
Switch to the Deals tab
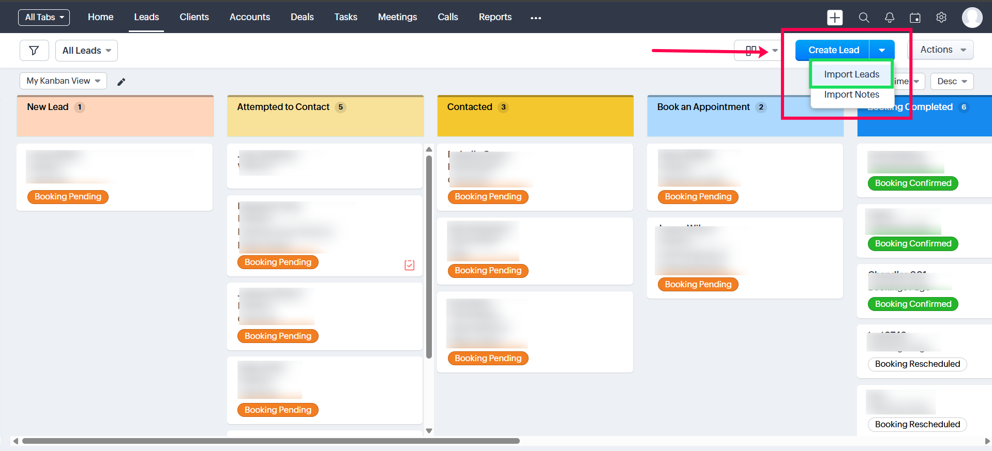coord(302,17)
